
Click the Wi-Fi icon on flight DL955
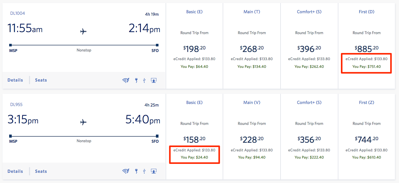point(126,171)
